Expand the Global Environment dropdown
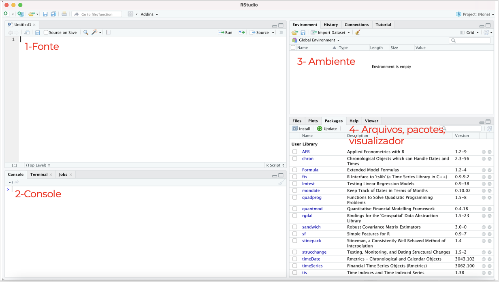Viewport: 499px width, 282px height. coord(319,40)
